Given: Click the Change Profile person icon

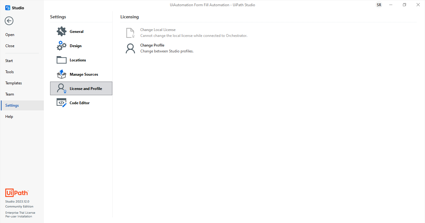Looking at the screenshot, I should coord(130,48).
